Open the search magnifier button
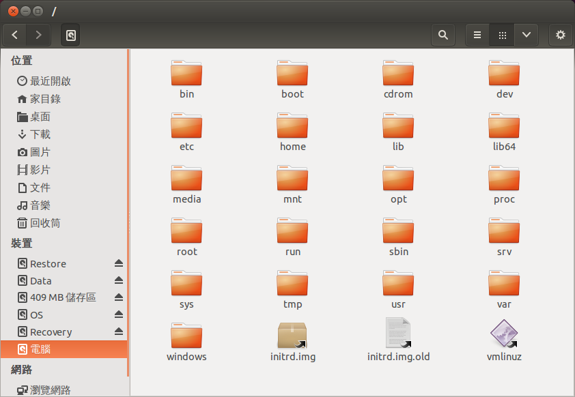Image resolution: width=575 pixels, height=397 pixels. coord(443,35)
